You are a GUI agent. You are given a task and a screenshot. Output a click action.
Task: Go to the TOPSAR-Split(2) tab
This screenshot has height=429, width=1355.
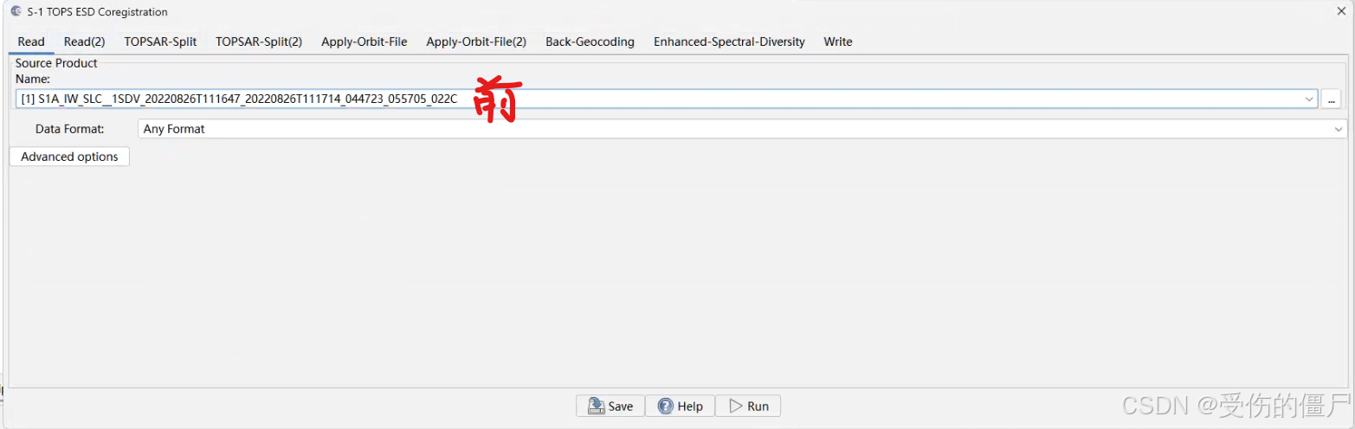259,42
